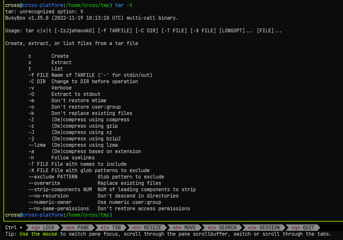343x240 pixels.
Task: Click 'tar: unrecognized option: V' error line
Action: tap(44, 12)
